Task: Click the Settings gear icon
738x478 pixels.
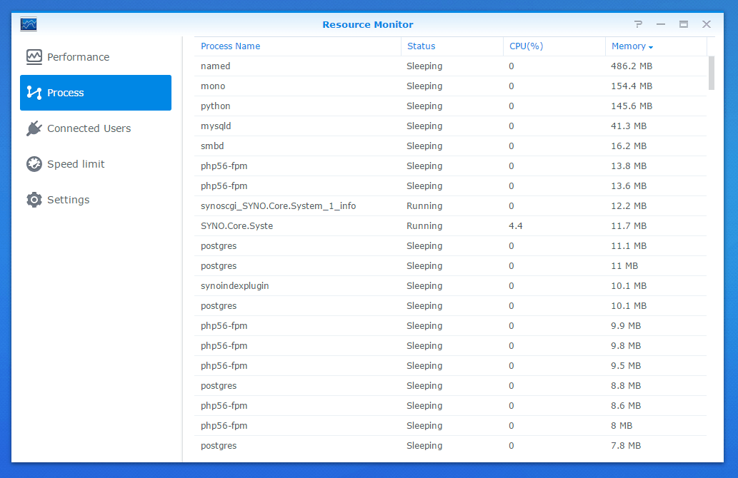Action: tap(34, 200)
